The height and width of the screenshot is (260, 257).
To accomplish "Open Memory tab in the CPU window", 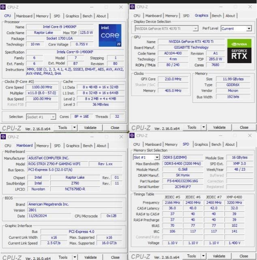I will [x=42, y=16].
